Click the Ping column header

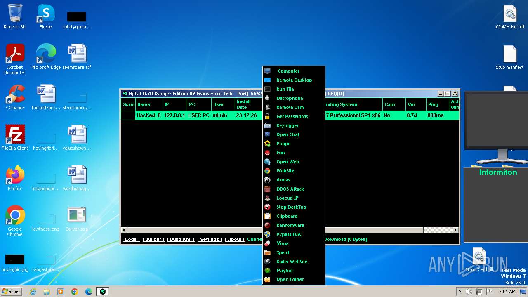(438, 104)
